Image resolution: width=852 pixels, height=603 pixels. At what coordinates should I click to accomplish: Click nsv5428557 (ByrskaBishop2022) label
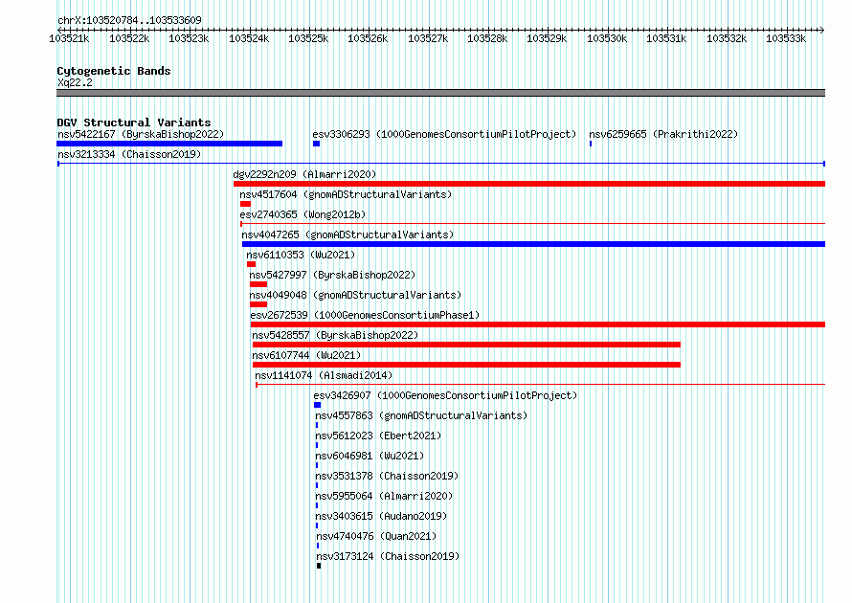pos(335,335)
